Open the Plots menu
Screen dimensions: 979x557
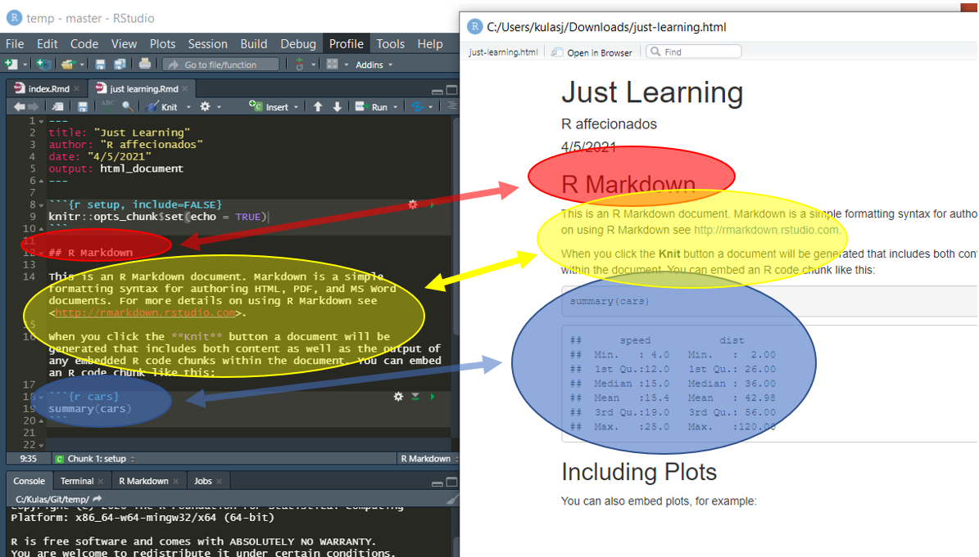(162, 43)
